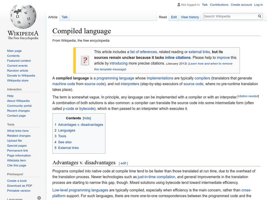Click the search magnifier icon
Viewport: 267px width, 200px height.
click(260, 16)
